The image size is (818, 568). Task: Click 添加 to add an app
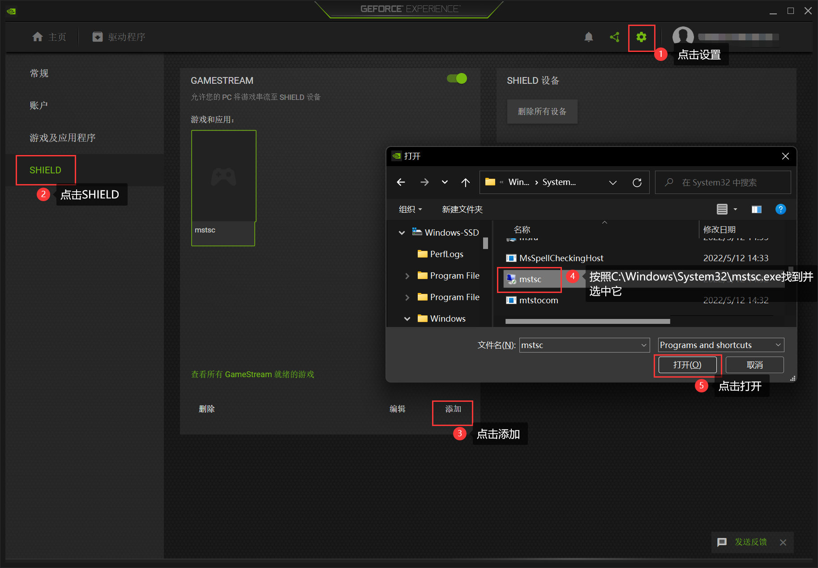click(x=453, y=409)
